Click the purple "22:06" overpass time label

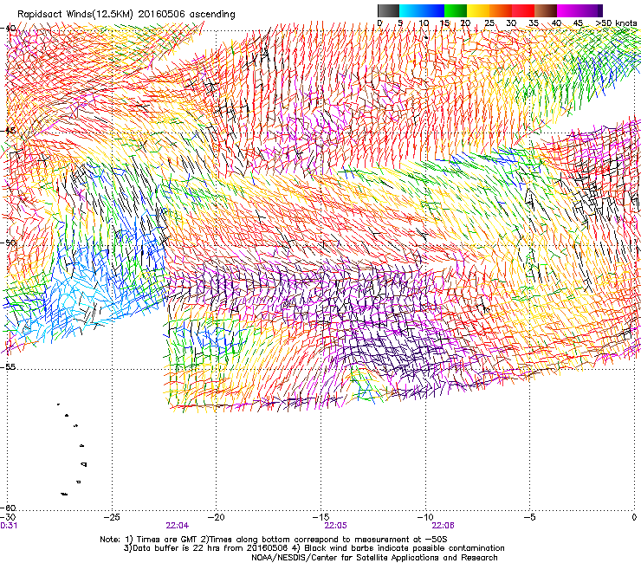(x=444, y=526)
